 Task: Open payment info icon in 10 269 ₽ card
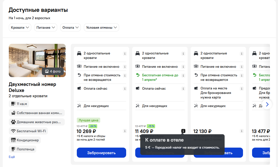pos(125,88)
